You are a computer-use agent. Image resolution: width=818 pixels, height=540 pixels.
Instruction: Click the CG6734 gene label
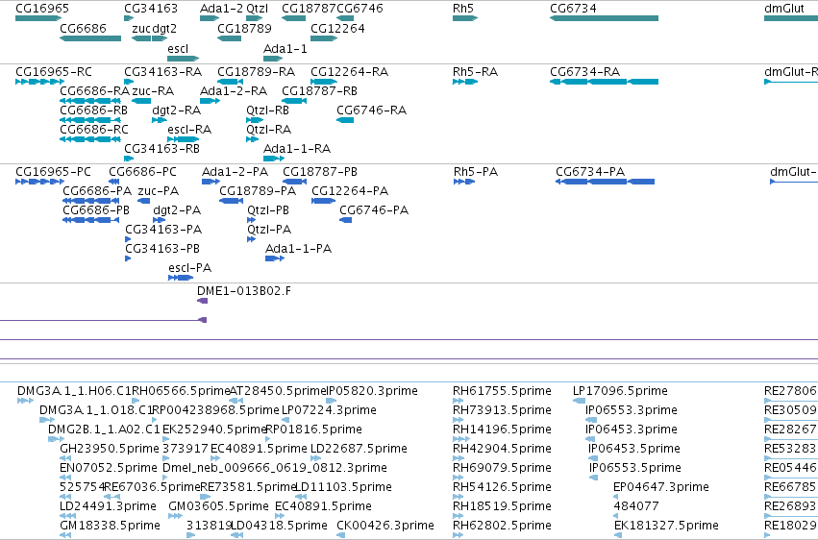[x=573, y=9]
